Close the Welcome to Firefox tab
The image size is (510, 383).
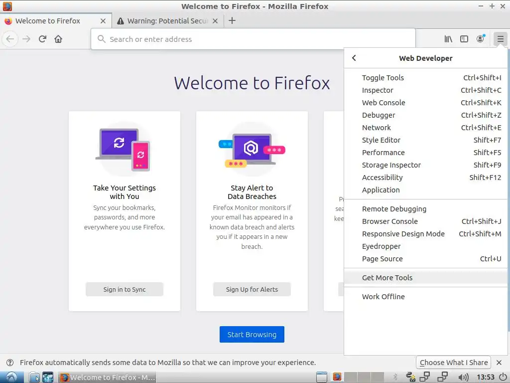coord(103,21)
